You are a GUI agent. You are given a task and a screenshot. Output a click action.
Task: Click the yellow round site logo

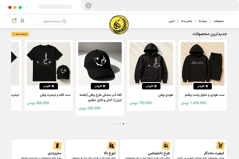(119, 25)
